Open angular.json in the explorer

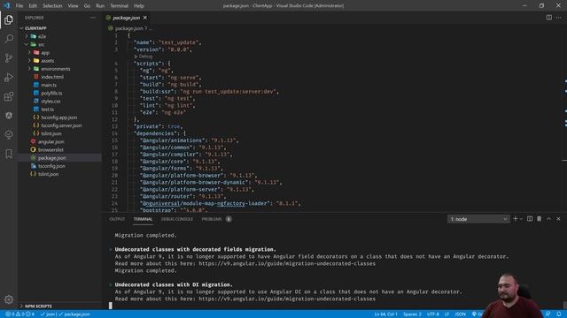[x=51, y=141]
